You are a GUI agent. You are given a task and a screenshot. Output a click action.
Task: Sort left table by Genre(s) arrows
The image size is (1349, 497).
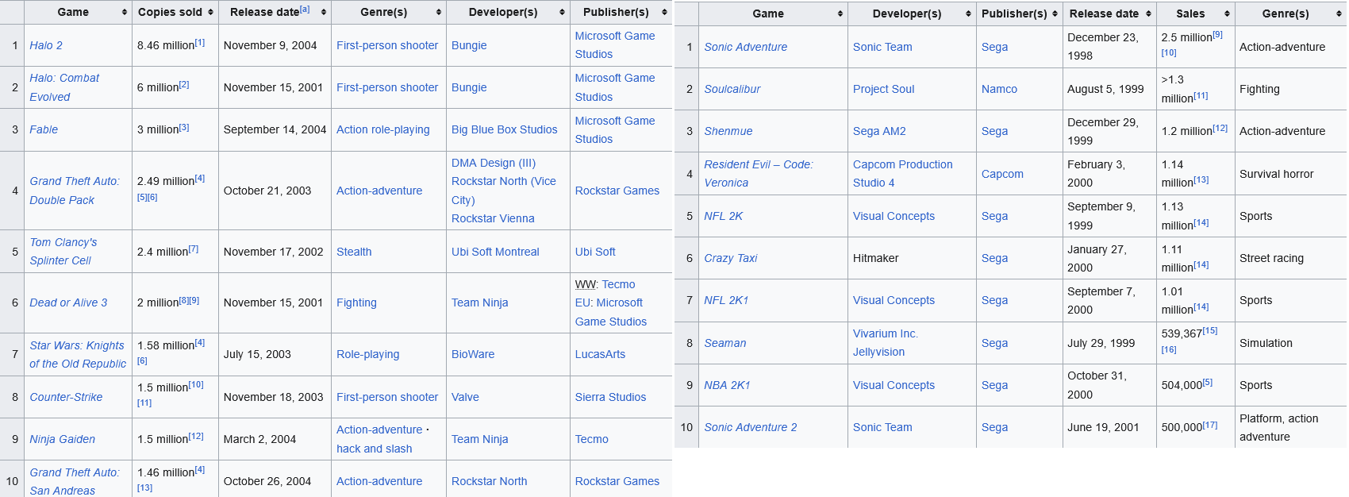[439, 12]
